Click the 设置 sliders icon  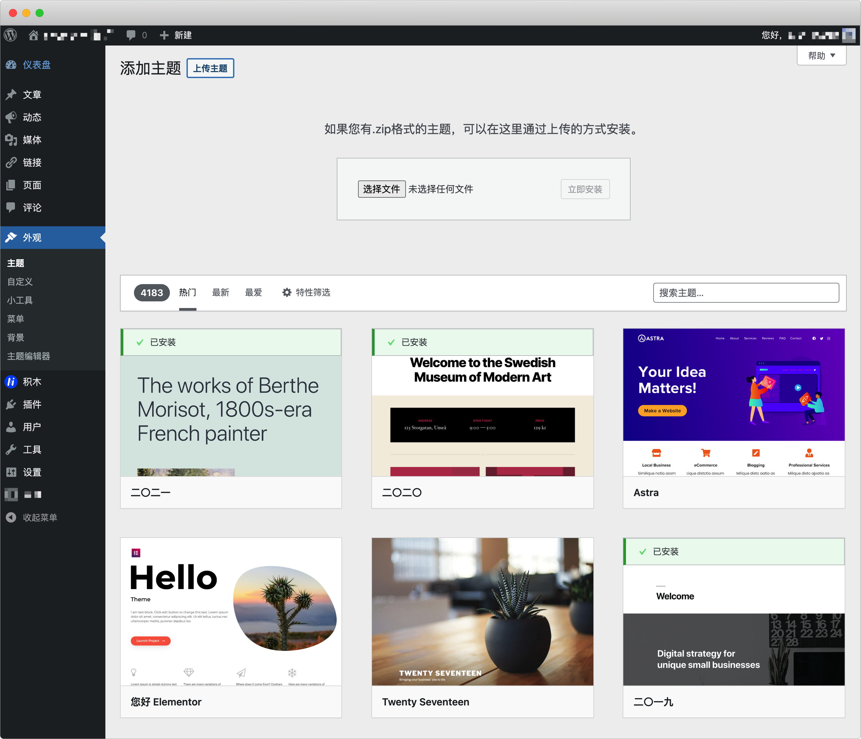[11, 472]
